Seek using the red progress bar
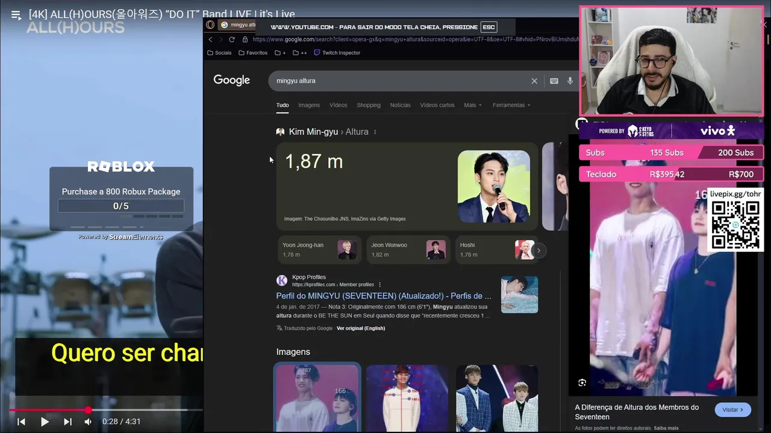 click(105, 410)
